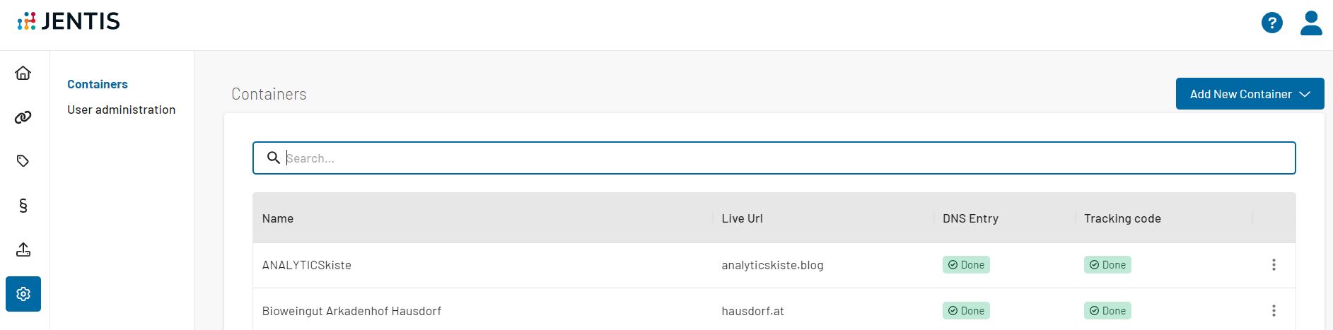Sort table by Name column header
Screen dimensions: 1333x330
pos(278,218)
